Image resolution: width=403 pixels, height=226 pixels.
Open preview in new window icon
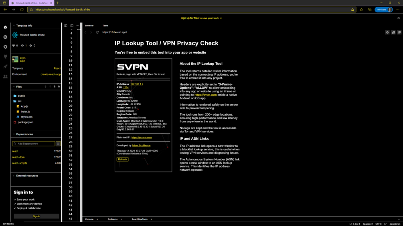click(x=399, y=32)
